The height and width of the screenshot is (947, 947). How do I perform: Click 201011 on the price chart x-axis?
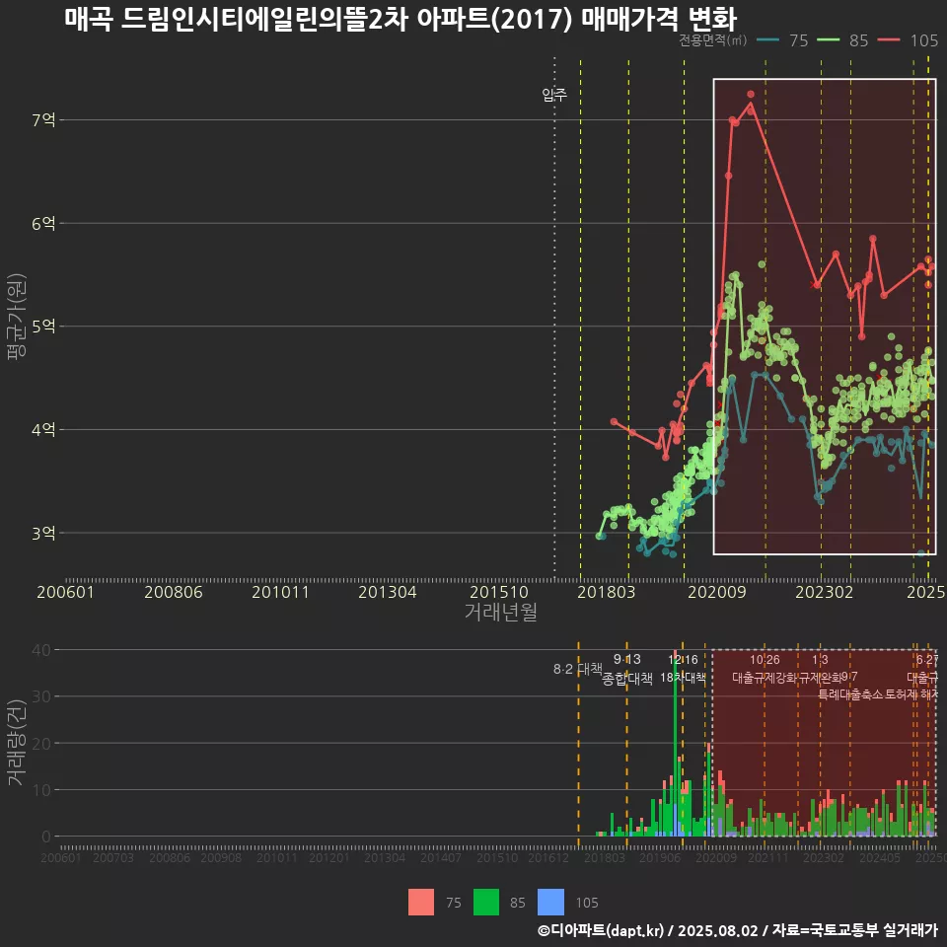280,592
